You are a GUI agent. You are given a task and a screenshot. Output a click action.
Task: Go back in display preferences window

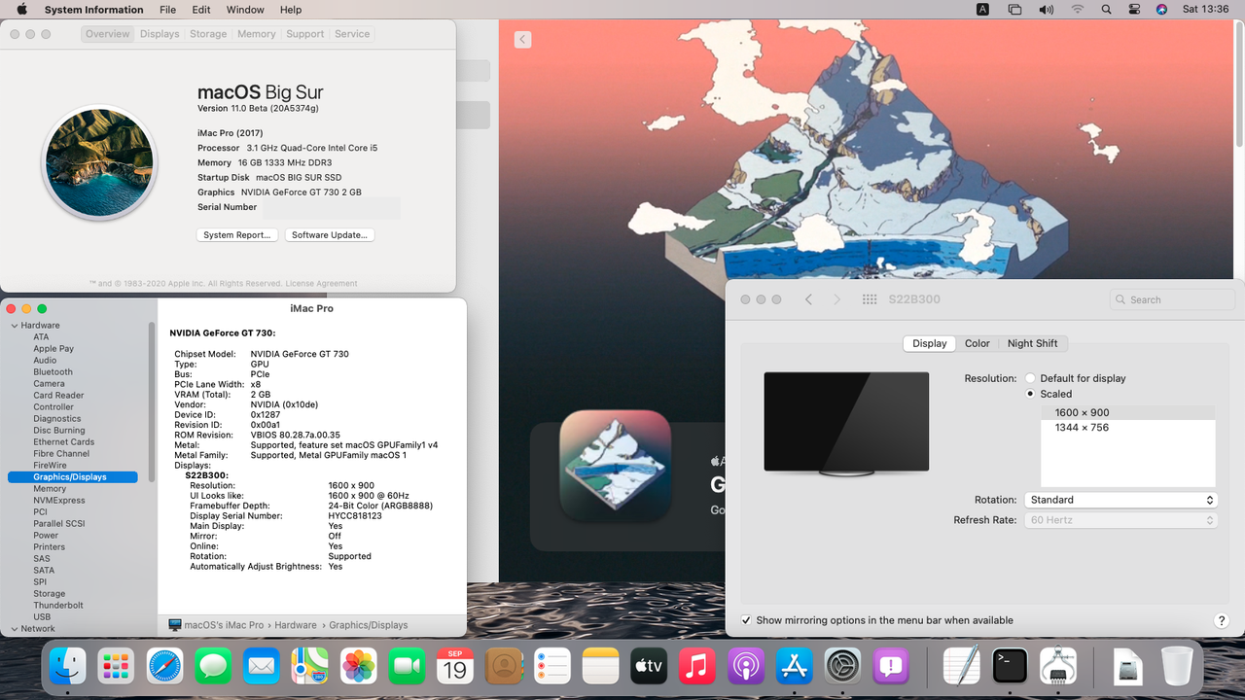pyautogui.click(x=808, y=299)
